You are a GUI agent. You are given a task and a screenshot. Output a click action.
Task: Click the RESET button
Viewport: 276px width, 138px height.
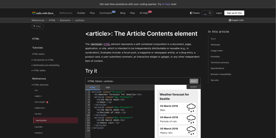tap(194, 81)
